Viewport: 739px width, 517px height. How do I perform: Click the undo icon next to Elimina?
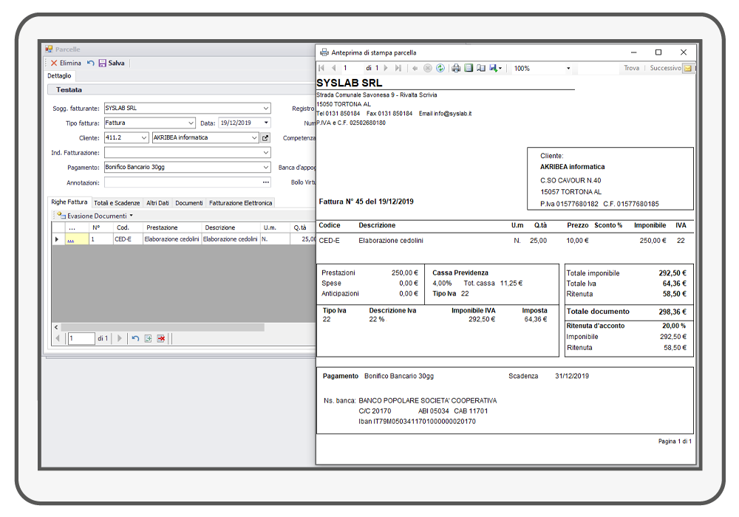pos(90,64)
